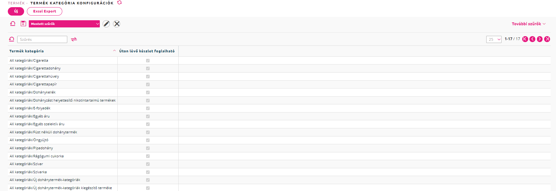
Task: Go to the next page of results
Action: click(x=540, y=39)
